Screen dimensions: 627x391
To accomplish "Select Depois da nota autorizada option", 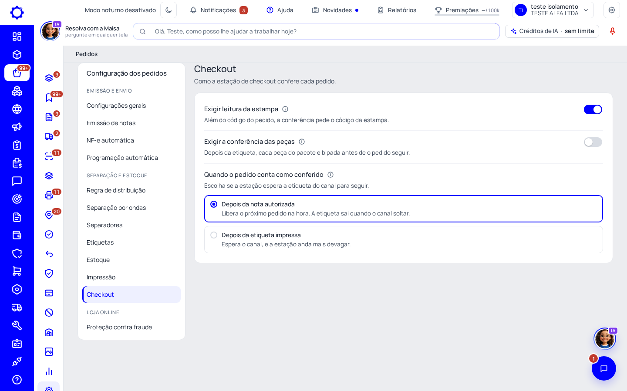I will 404,209.
